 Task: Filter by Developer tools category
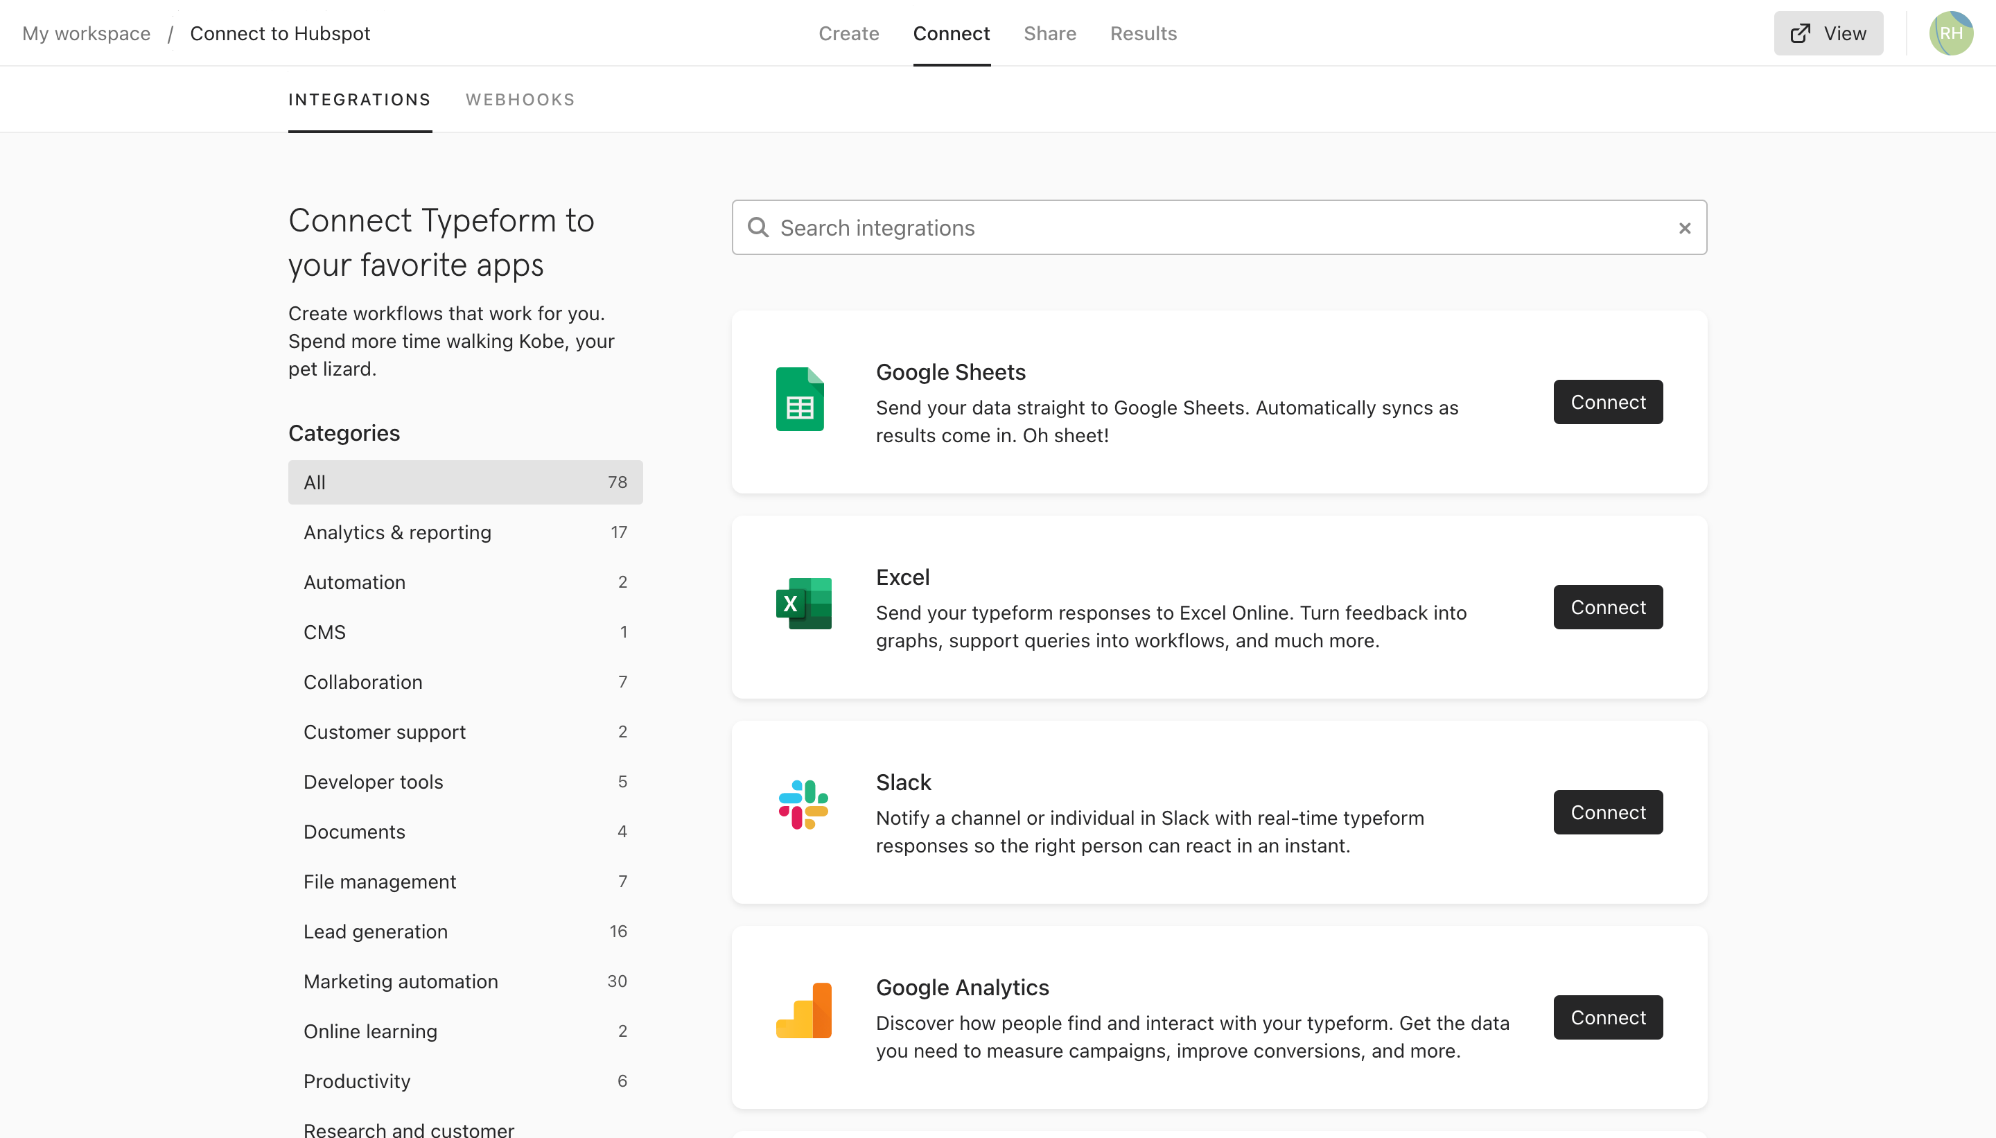pos(465,782)
